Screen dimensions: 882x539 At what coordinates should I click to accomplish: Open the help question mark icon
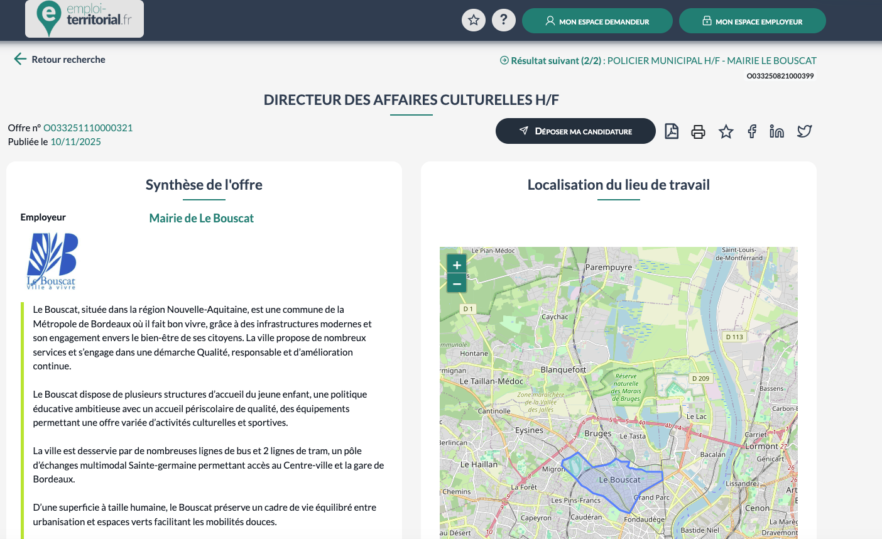click(x=503, y=20)
